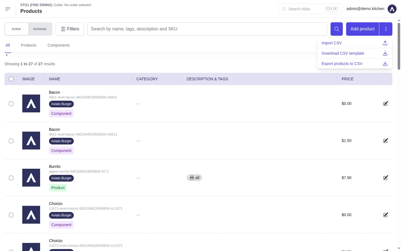Click the printer 'all' tag on Burrito
401x251 pixels.
pyautogui.click(x=194, y=178)
